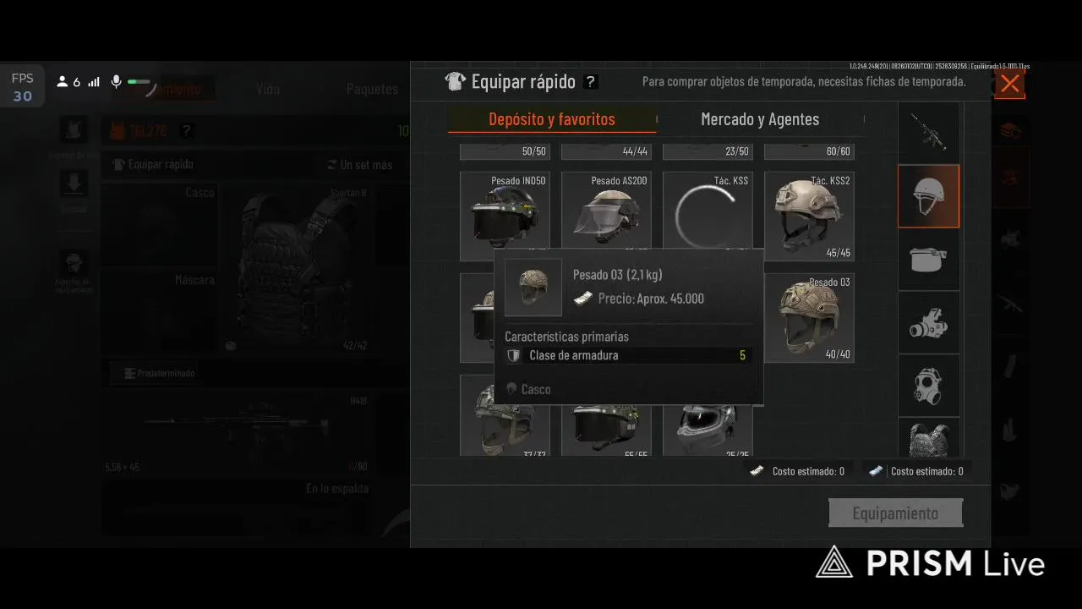
Task: Click the download arrow icon in left sidebar
Action: click(x=74, y=184)
